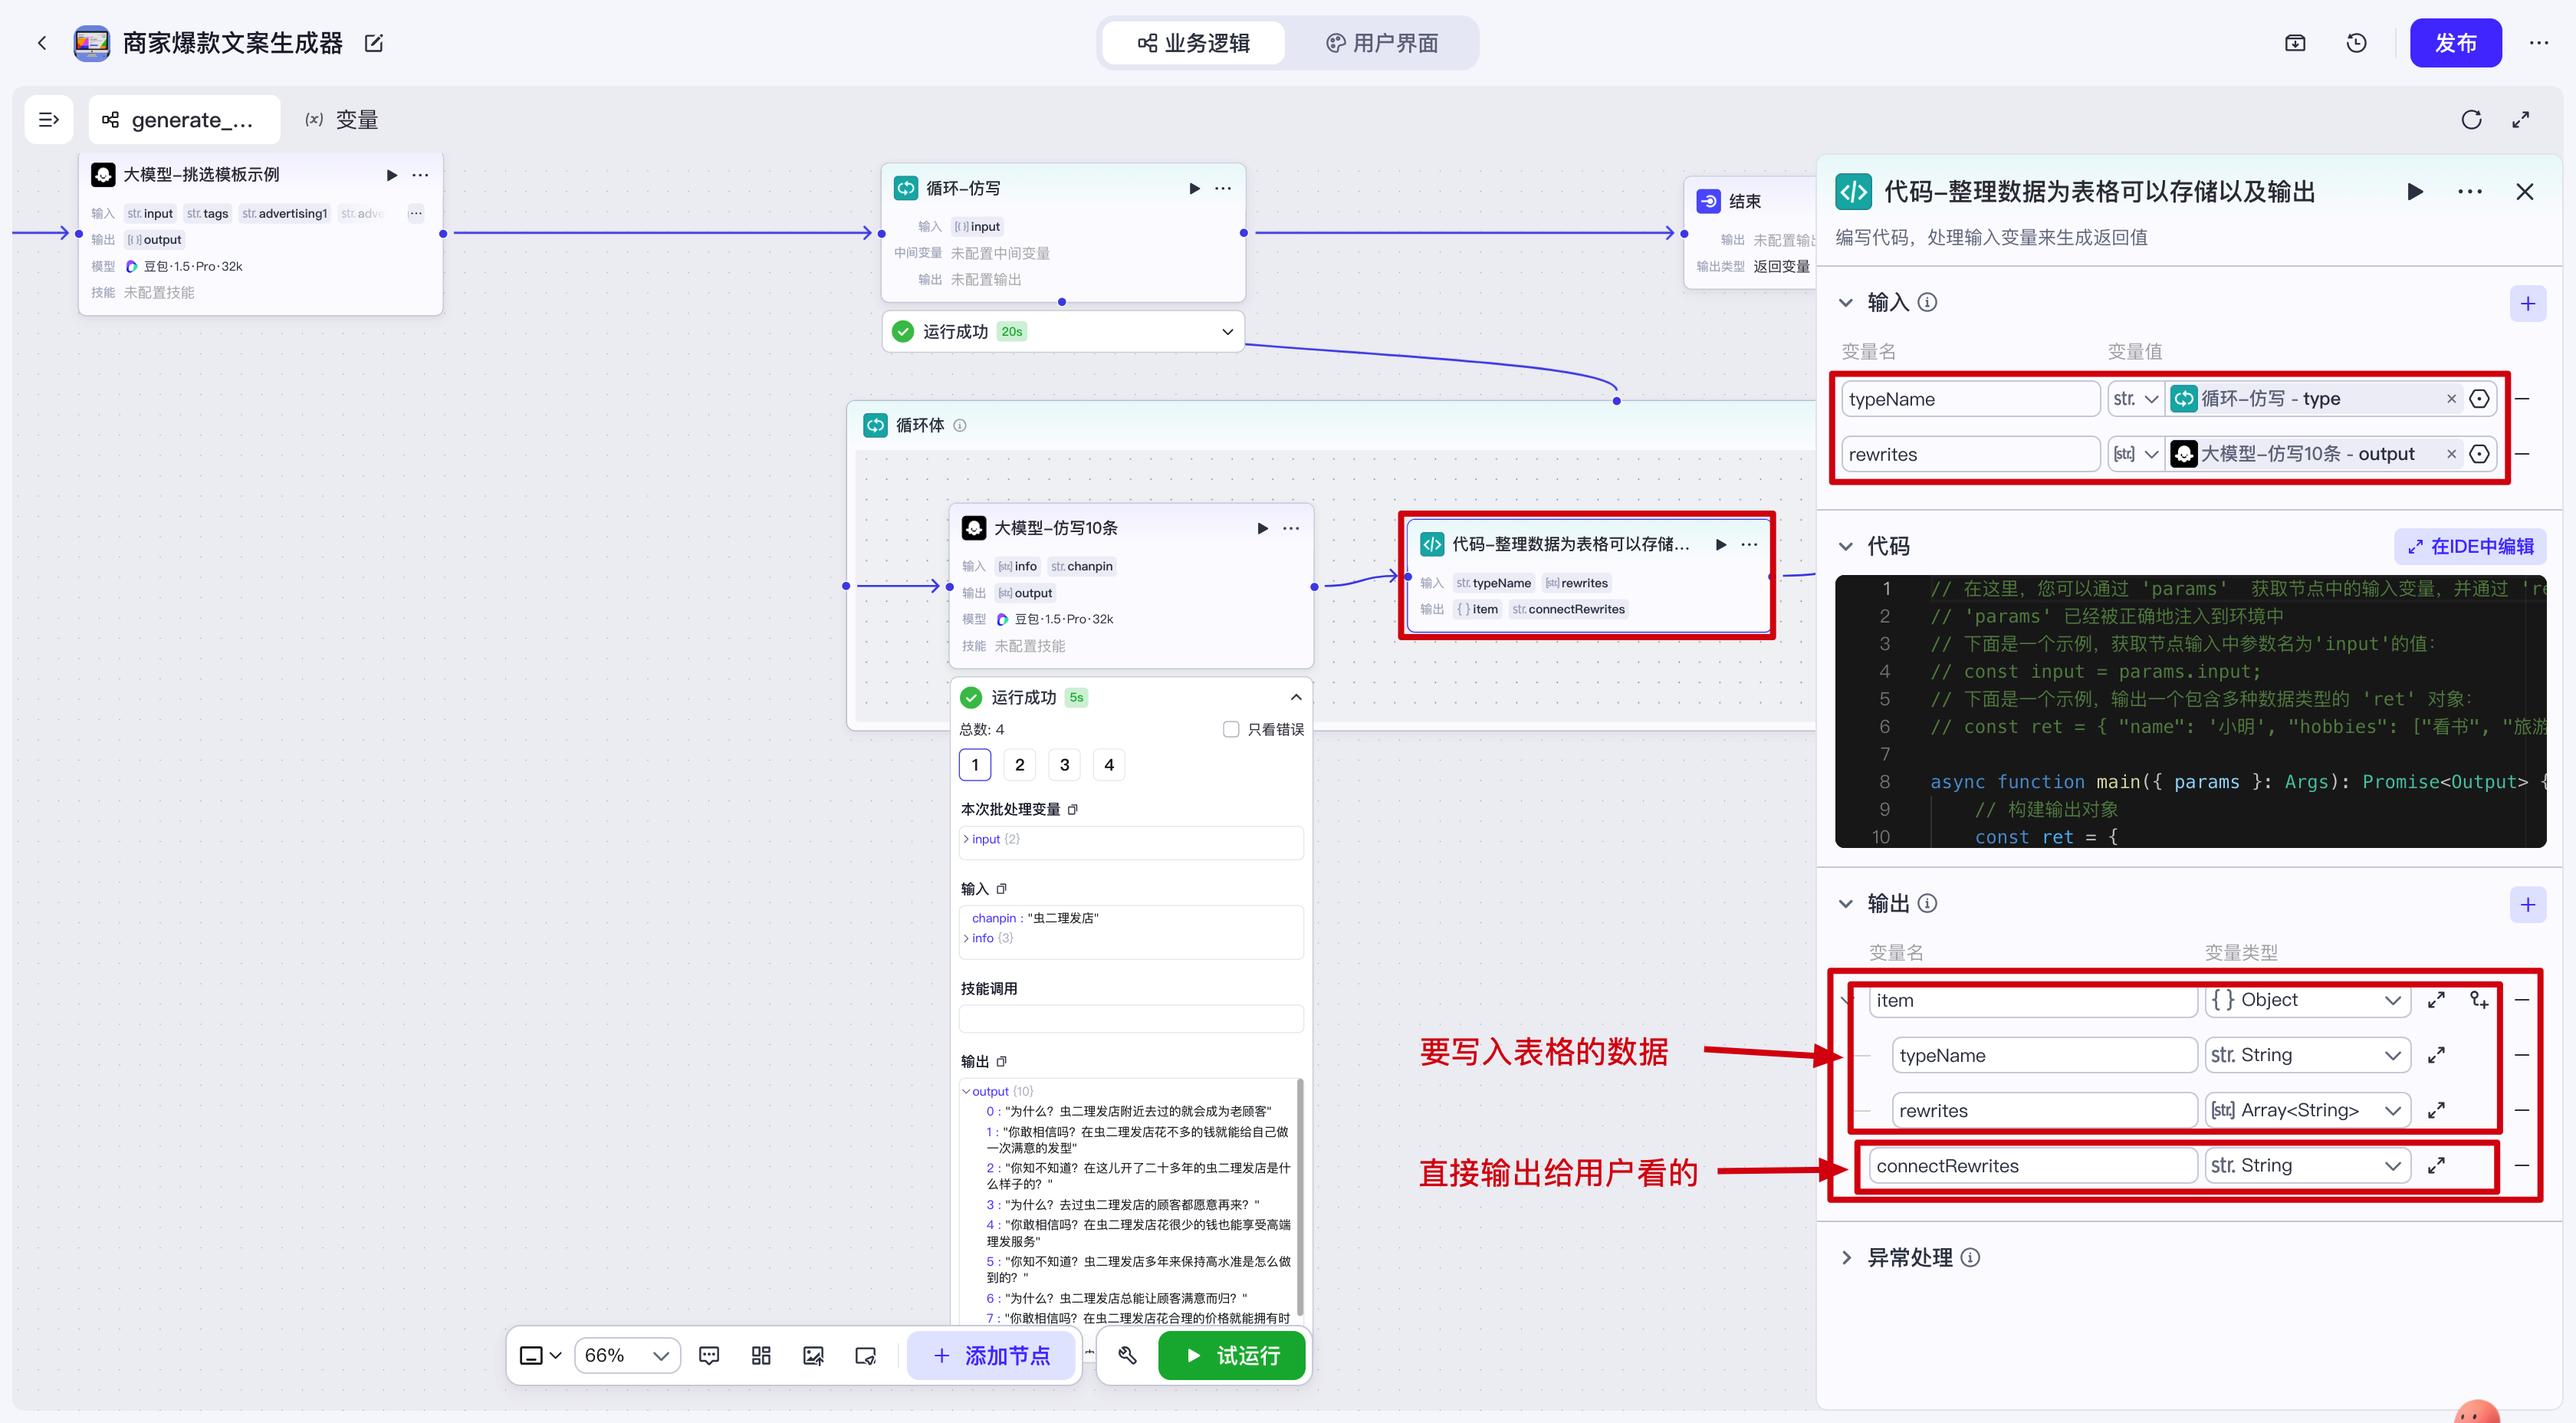Run the 循环-仿写 node play icon
The image size is (2576, 1423).
click(1194, 188)
